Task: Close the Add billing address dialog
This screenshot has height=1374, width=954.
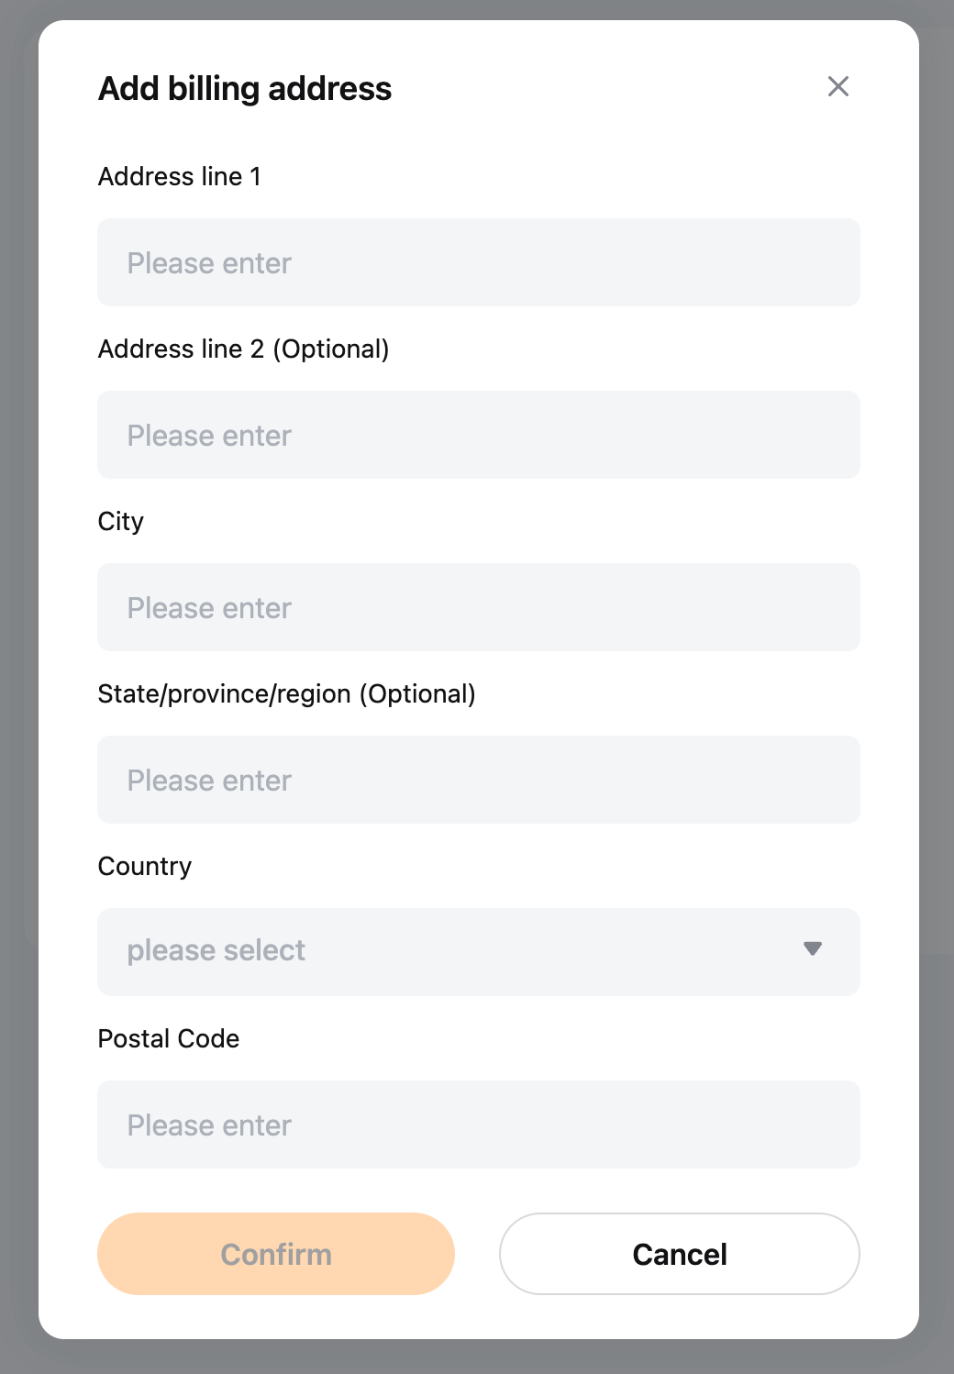Action: pyautogui.click(x=838, y=87)
